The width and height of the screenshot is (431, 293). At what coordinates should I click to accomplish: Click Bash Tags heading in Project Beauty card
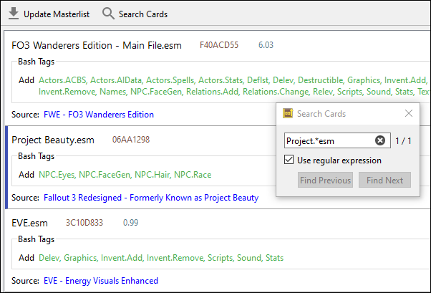[36, 156]
